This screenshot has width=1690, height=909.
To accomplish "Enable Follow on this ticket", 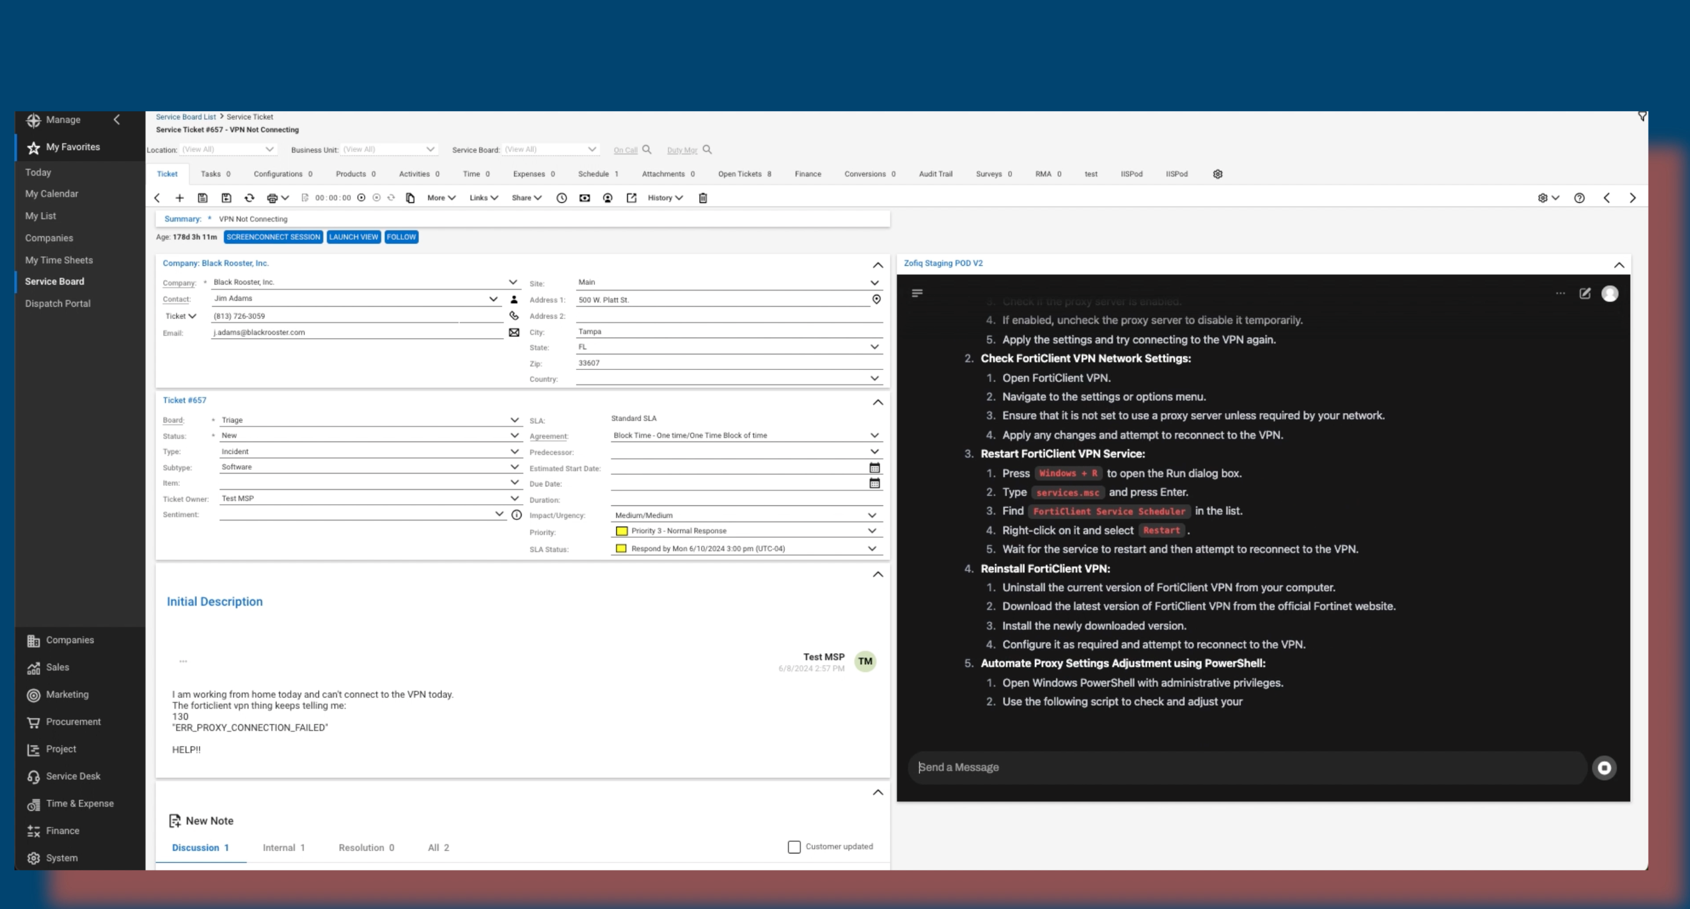I will 401,237.
